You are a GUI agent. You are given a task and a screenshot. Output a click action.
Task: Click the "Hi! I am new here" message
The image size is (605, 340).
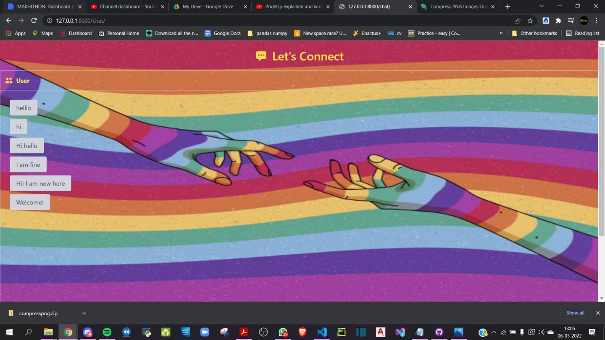(40, 183)
